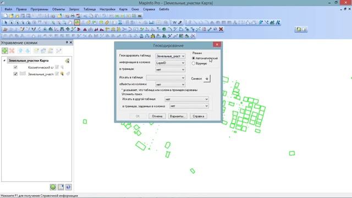352x198 pixels.
Task: Click the New Table icon
Action: pyautogui.click(x=5, y=16)
